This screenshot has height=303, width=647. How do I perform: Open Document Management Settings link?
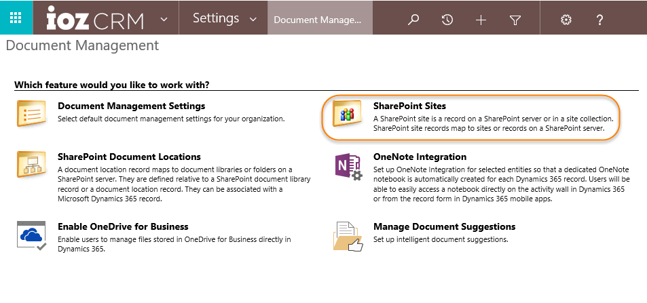tap(131, 106)
